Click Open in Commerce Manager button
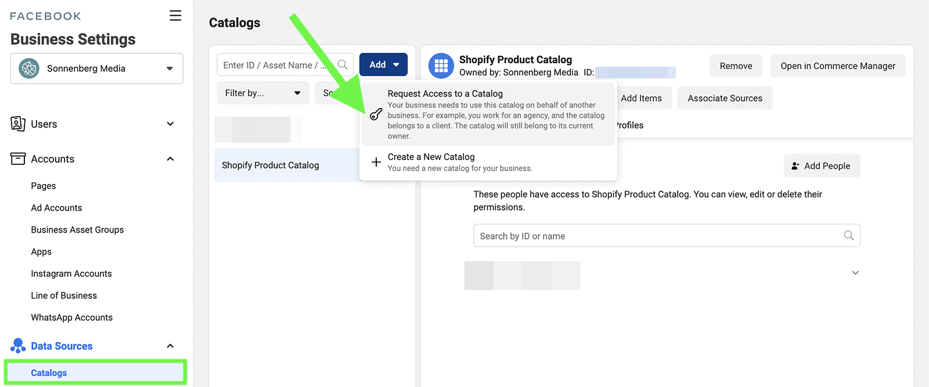Viewport: 929px width, 387px height. [838, 66]
